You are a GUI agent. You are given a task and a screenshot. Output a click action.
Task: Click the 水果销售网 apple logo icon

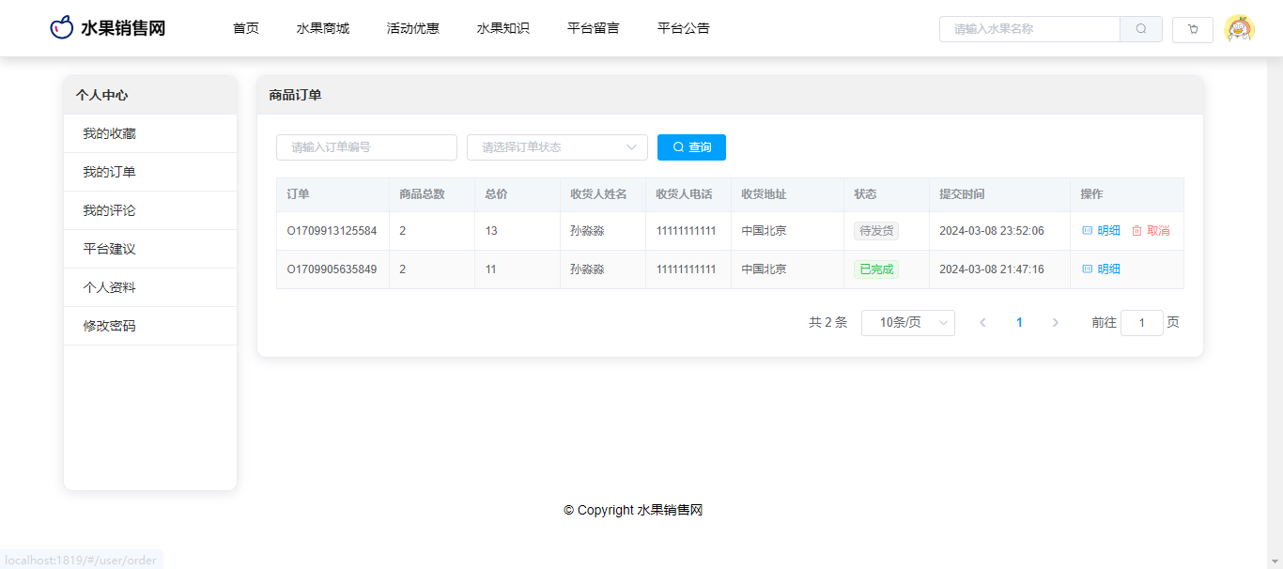tap(61, 28)
